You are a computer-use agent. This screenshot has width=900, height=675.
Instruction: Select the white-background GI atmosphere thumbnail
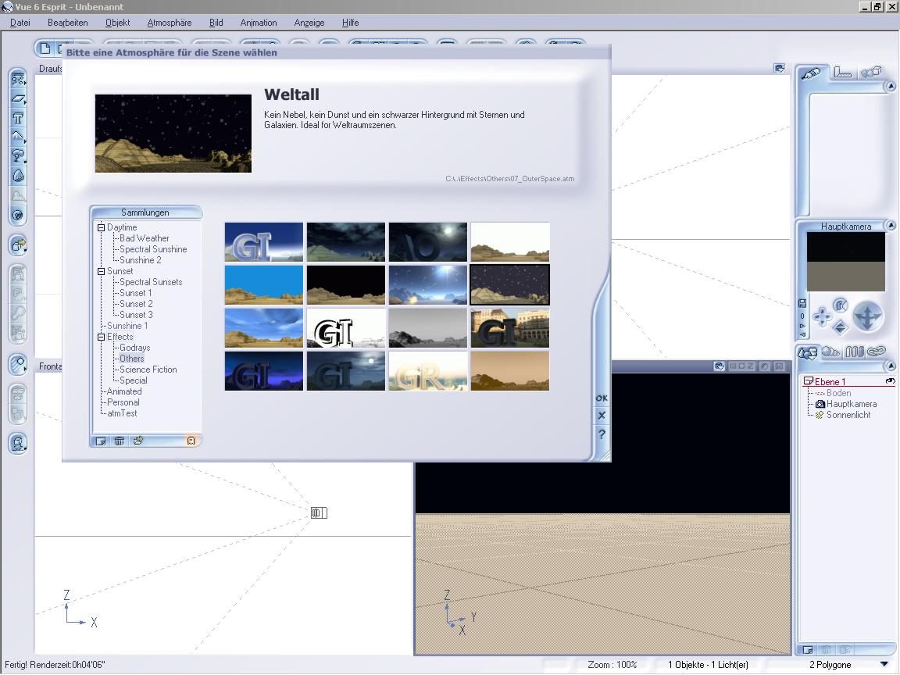pyautogui.click(x=345, y=328)
